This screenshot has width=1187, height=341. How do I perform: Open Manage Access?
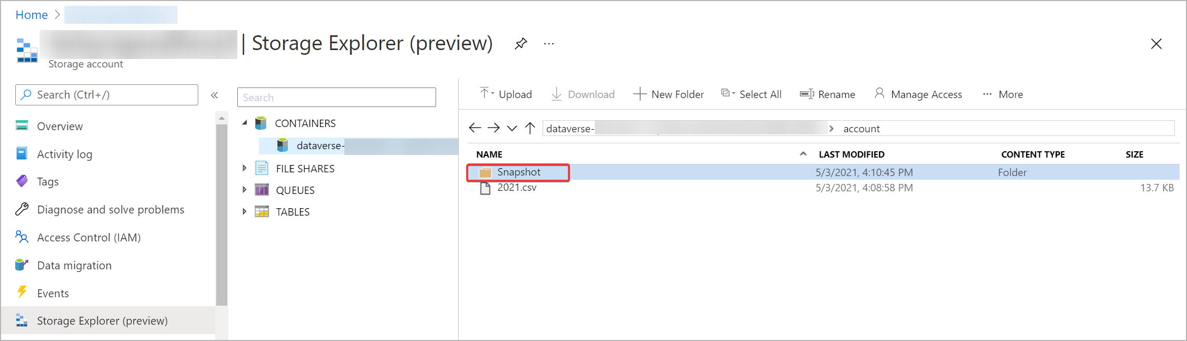[918, 94]
